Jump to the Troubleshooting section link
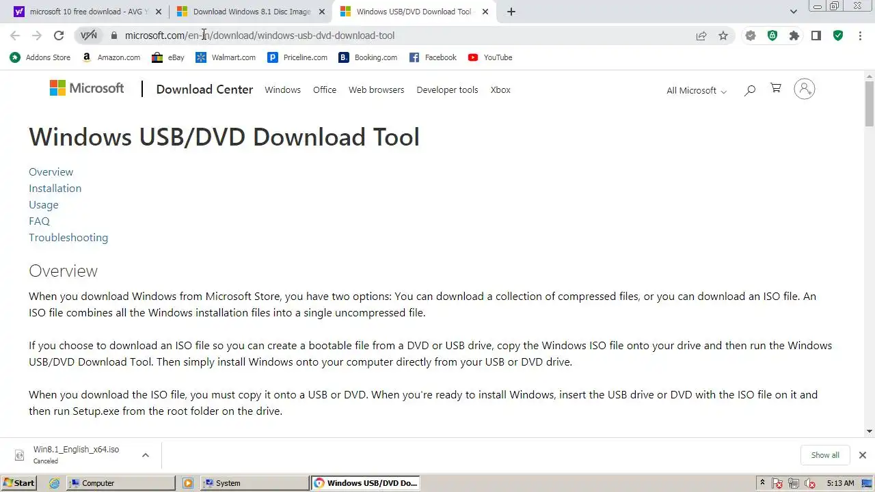Image resolution: width=875 pixels, height=492 pixels. click(x=68, y=237)
